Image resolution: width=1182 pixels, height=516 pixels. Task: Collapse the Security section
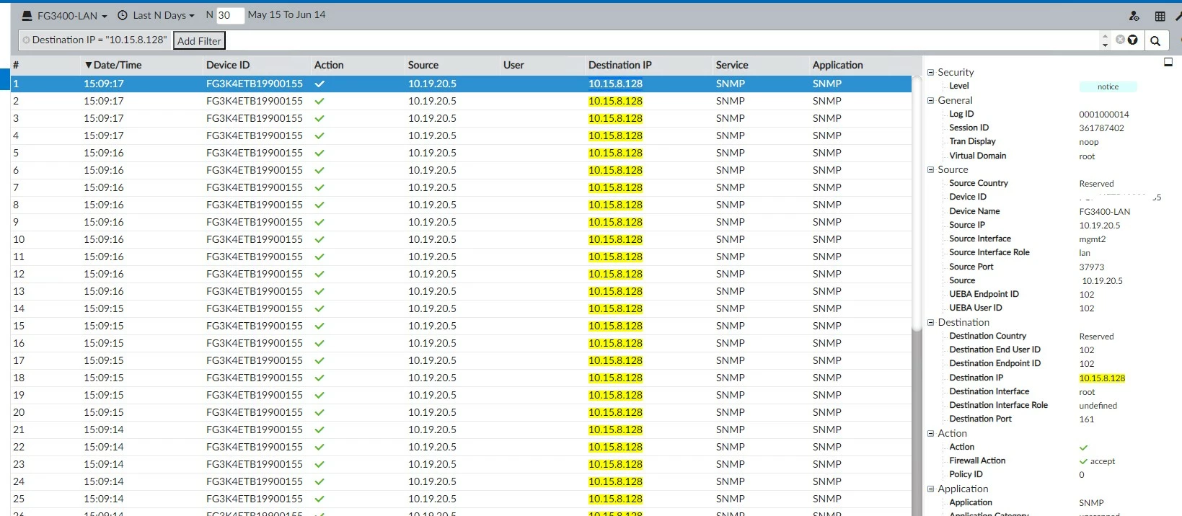930,72
